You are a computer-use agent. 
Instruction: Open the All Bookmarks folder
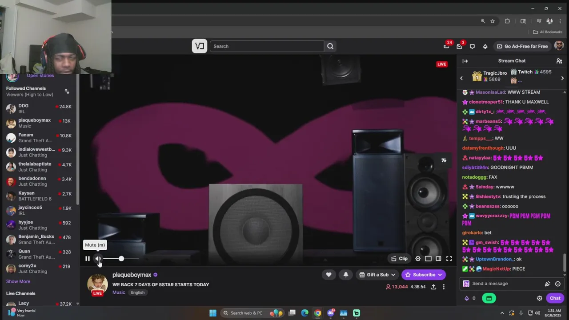pyautogui.click(x=548, y=32)
